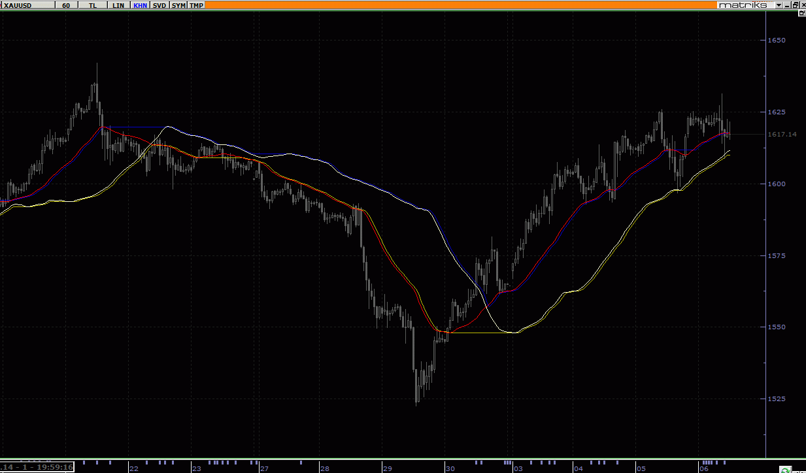Click the small corner icon below the close button

pos(802,13)
